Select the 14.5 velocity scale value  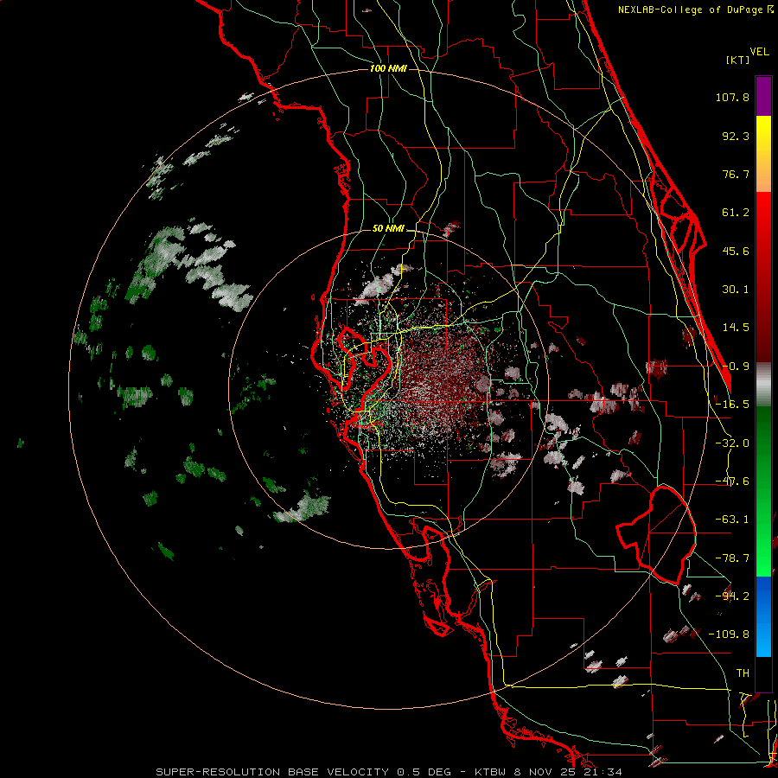pyautogui.click(x=736, y=328)
